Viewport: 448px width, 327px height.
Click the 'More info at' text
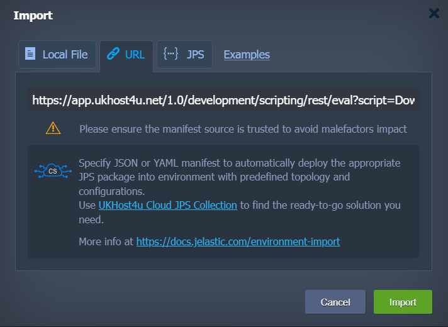106,241
